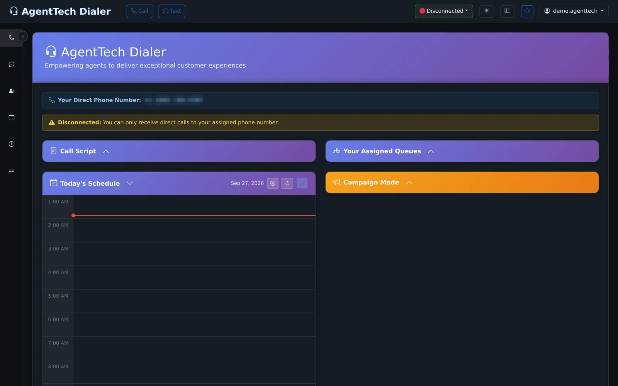Click the Text button in the header
This screenshot has width=618, height=386.
[x=172, y=11]
